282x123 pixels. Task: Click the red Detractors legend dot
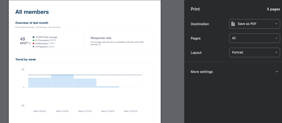[34, 43]
